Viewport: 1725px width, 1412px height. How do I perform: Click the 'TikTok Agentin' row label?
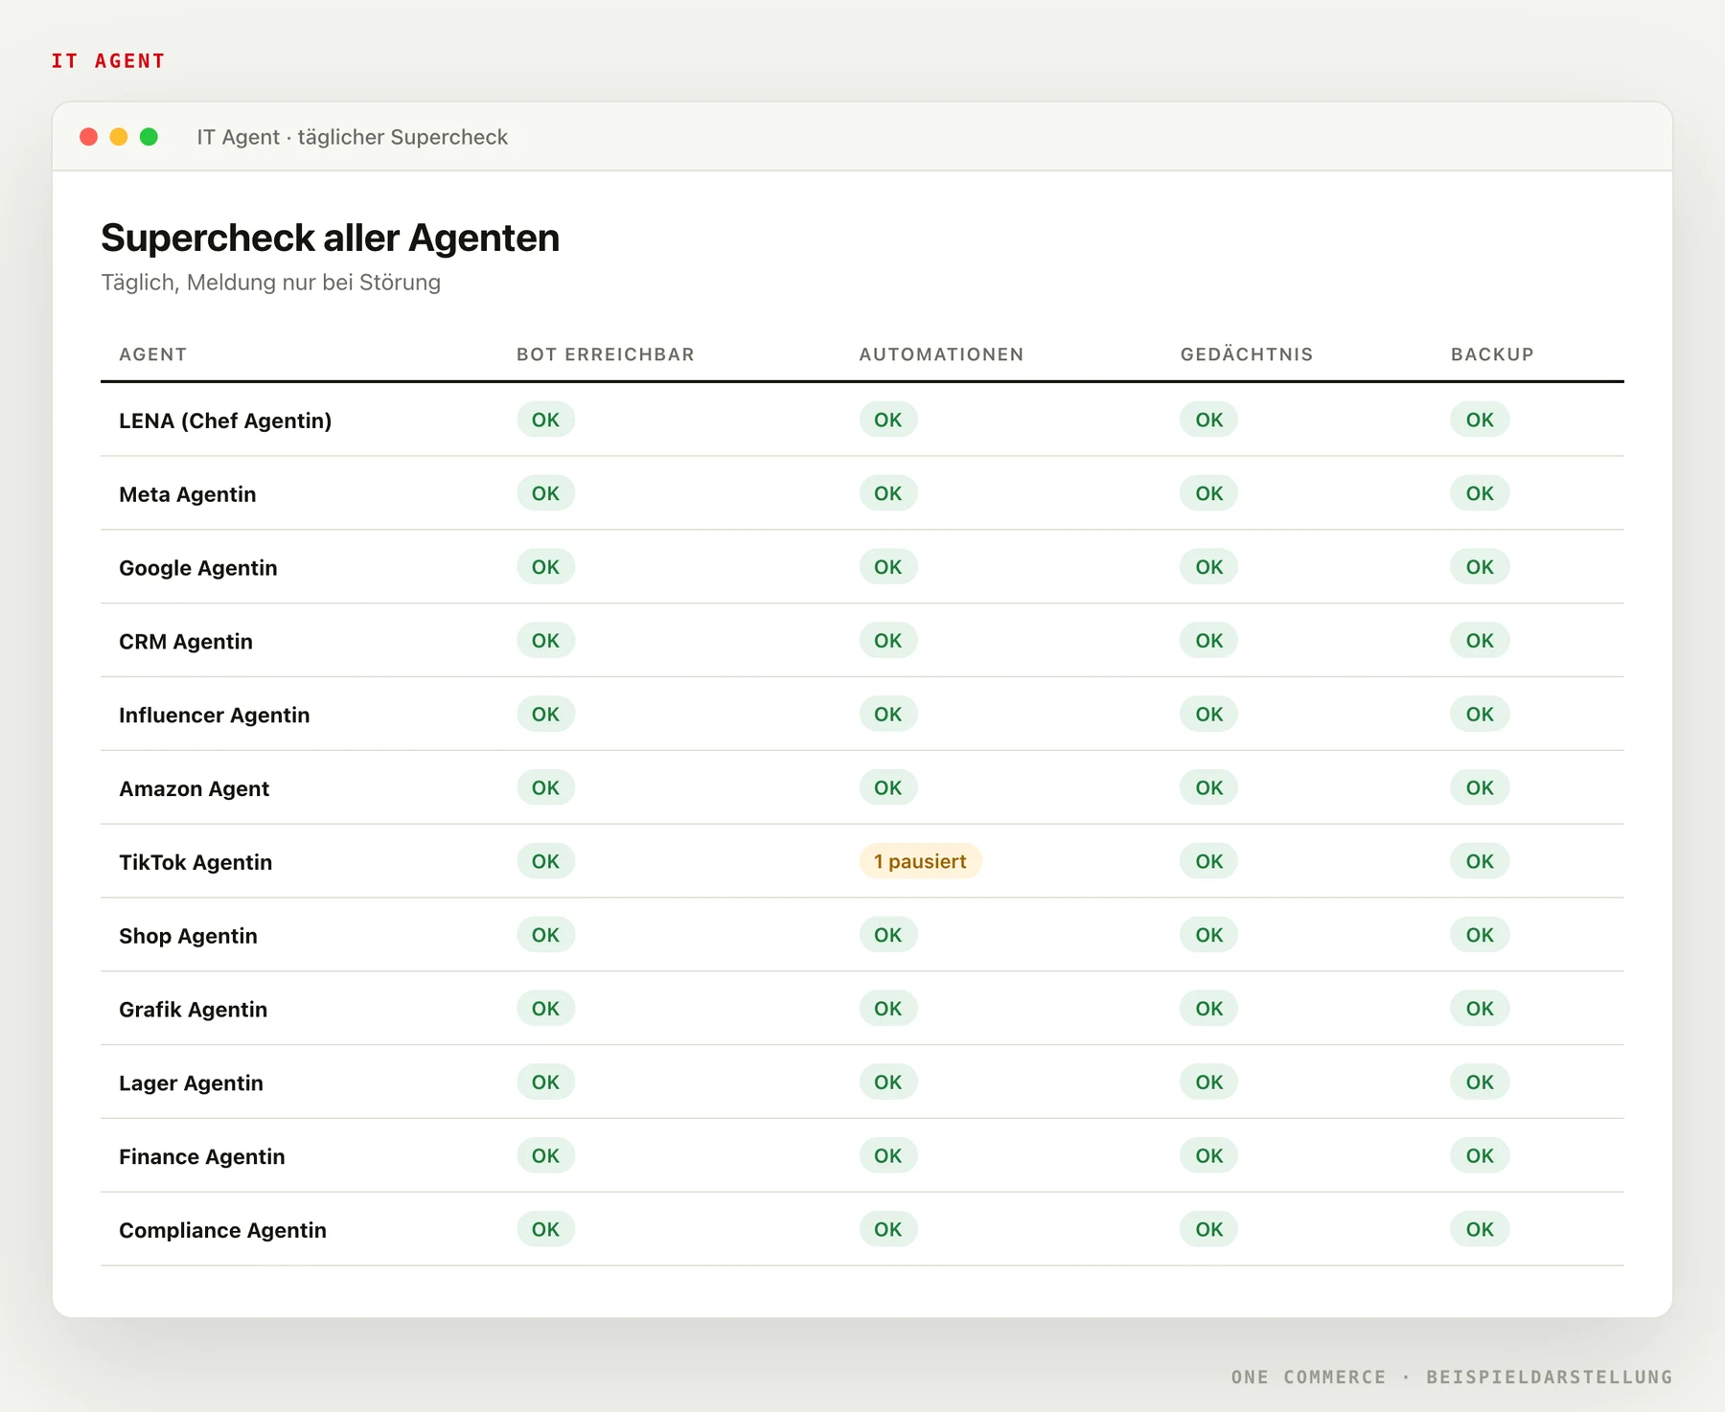(195, 862)
